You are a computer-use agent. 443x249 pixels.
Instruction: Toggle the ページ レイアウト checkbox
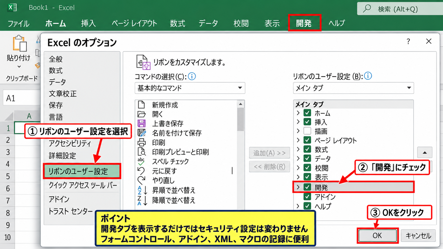tap(307, 140)
